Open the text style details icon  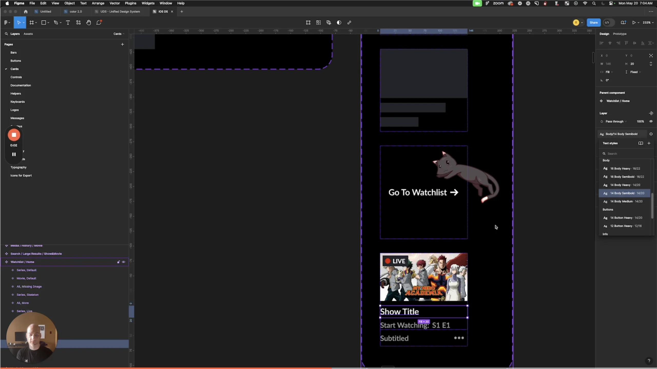tap(651, 134)
